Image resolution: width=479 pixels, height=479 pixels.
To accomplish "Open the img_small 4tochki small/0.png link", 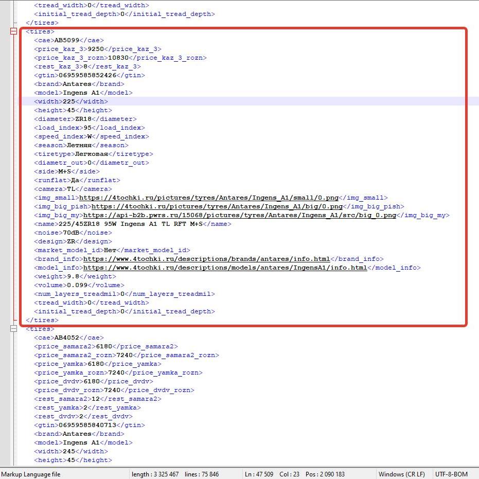I will coord(209,198).
